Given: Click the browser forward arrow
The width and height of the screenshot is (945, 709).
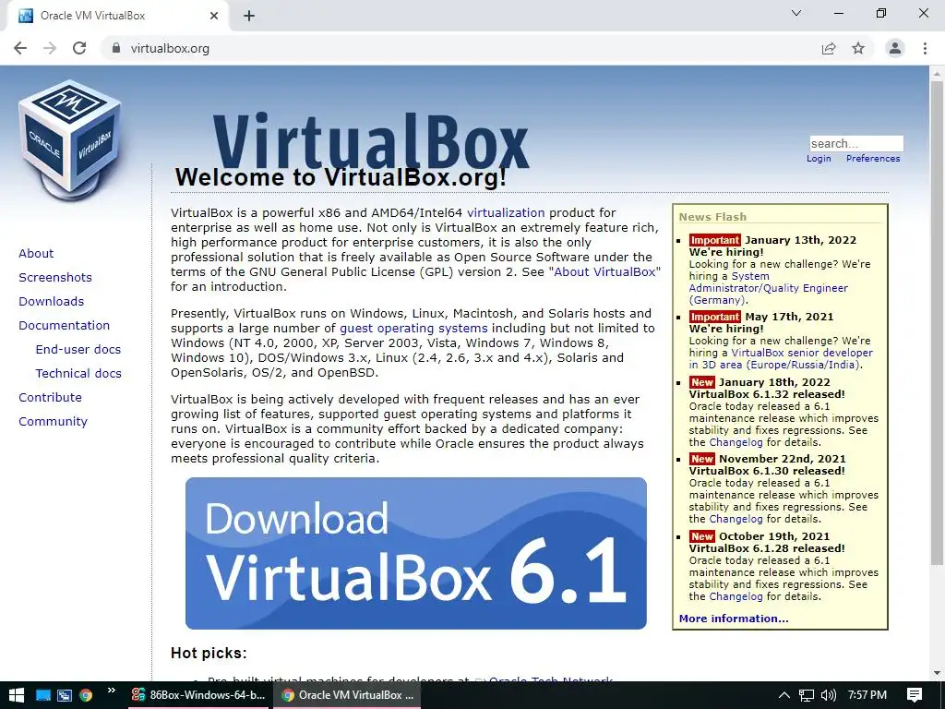Looking at the screenshot, I should click(x=50, y=48).
